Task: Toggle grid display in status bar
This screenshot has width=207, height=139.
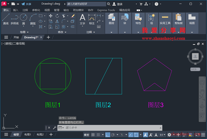Action: point(93,135)
